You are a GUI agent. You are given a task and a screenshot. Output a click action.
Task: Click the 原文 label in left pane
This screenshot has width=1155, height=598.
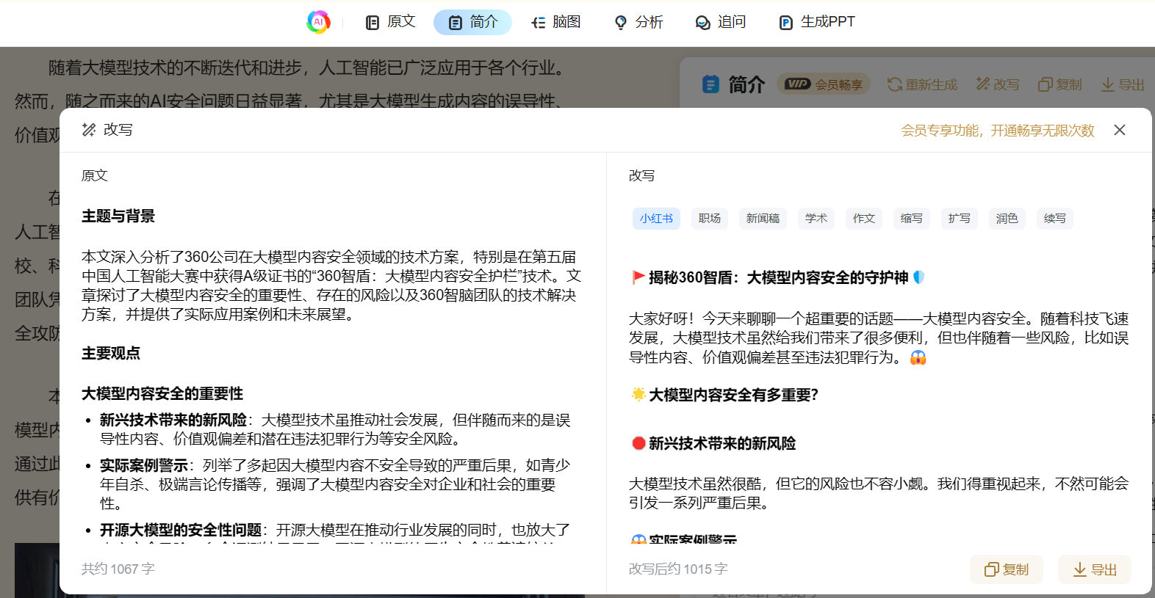coord(95,176)
